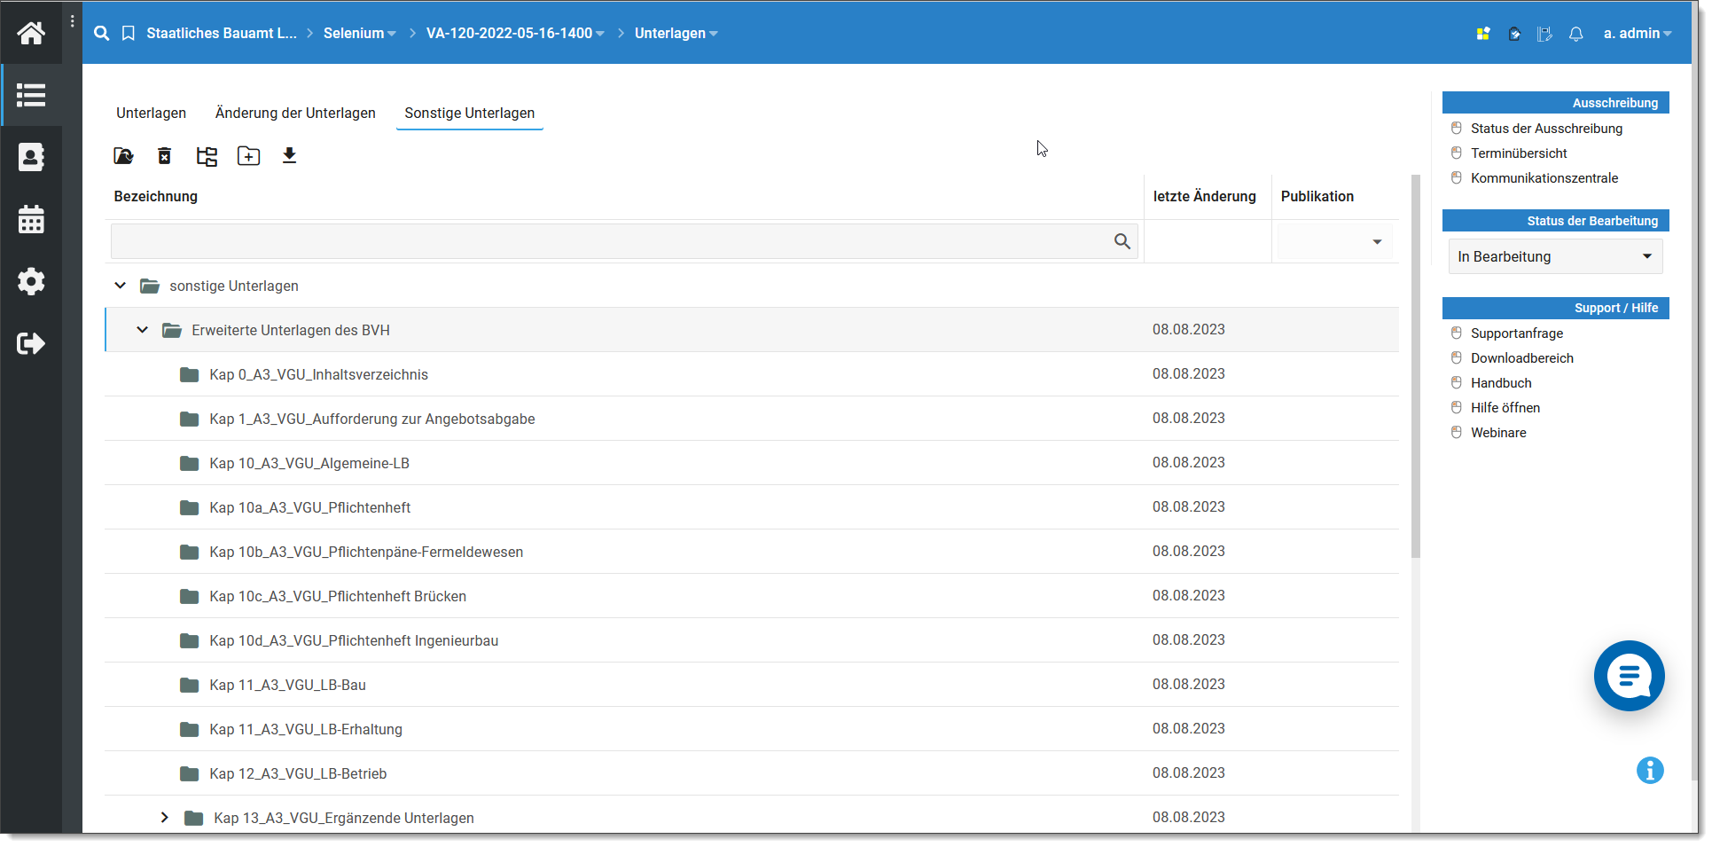Click the add new folder toolbar icon
This screenshot has height=847, width=1712.
pyautogui.click(x=249, y=156)
